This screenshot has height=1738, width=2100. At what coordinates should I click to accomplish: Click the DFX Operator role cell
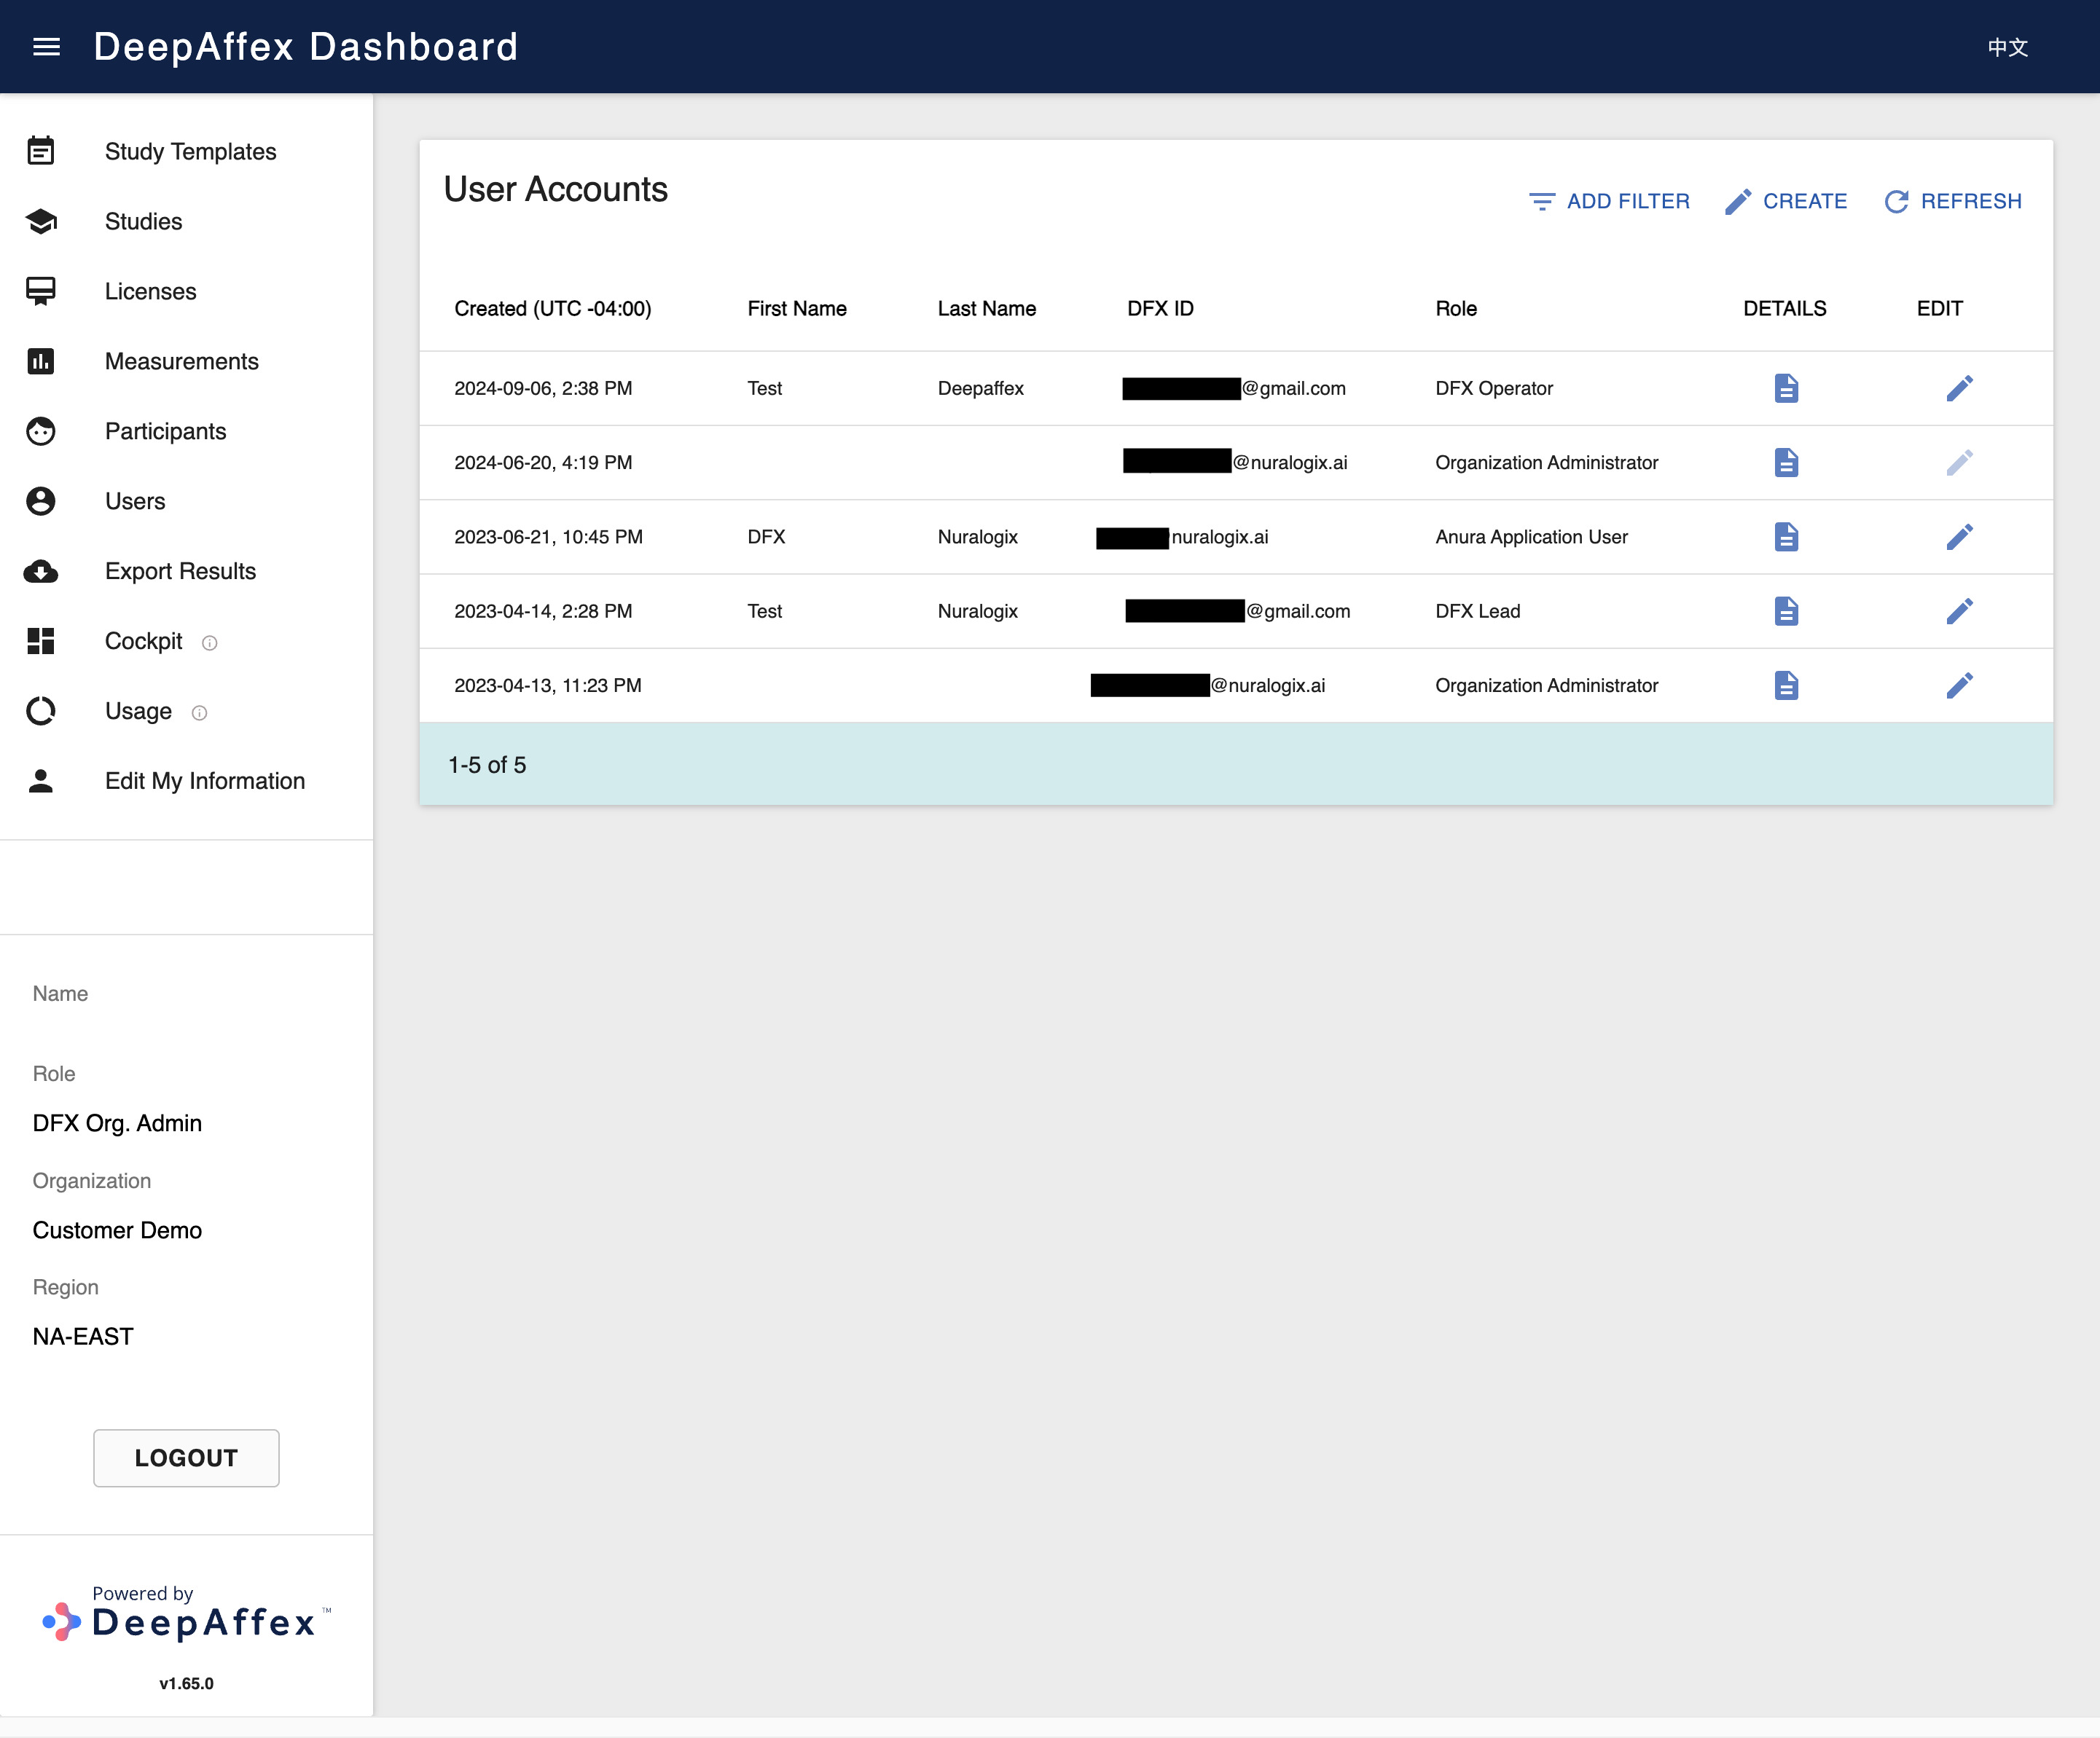[1494, 388]
